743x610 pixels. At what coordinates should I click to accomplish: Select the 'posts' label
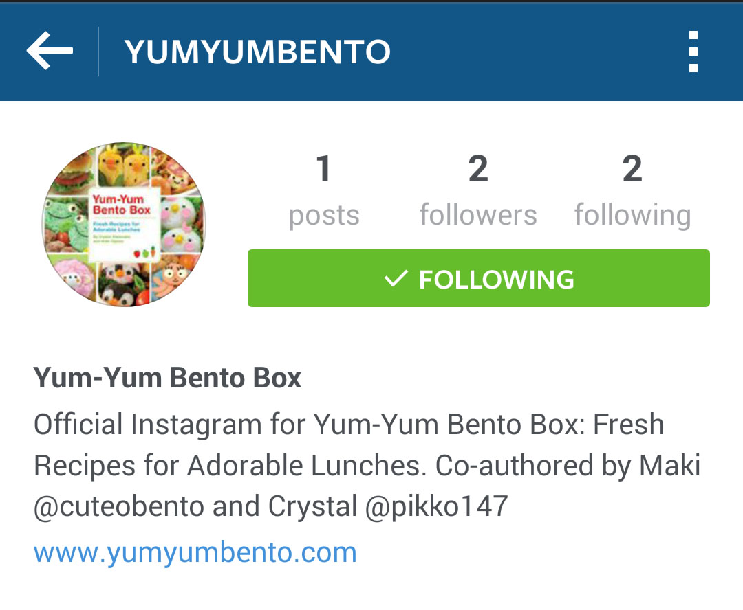(324, 216)
